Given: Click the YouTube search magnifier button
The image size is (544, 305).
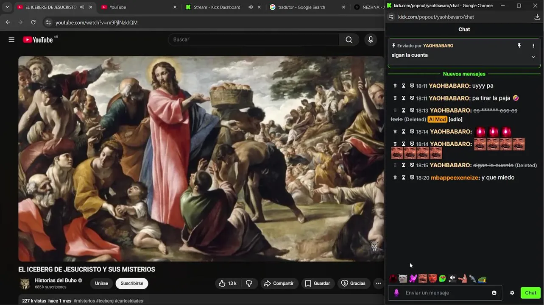Looking at the screenshot, I should 349,39.
